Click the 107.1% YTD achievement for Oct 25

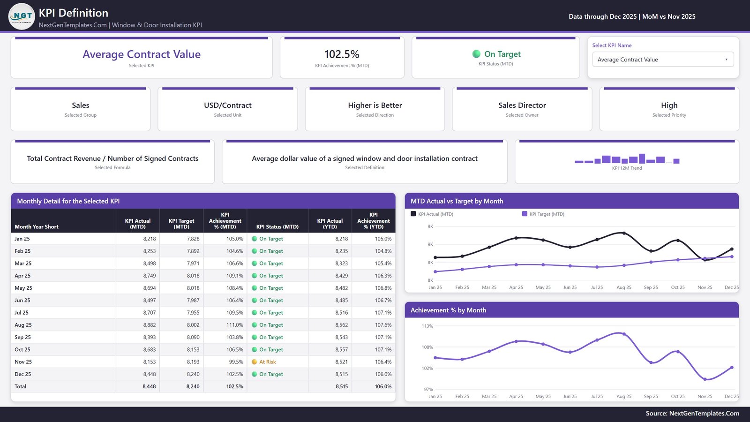(x=383, y=350)
